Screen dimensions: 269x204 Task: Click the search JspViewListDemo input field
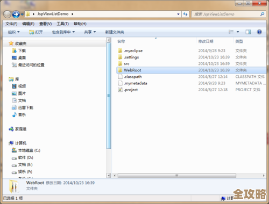[x=226, y=14]
